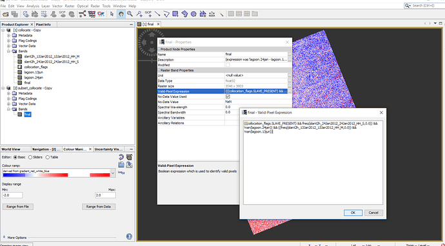Open the Graph Builder icon
Viewport: 445px width, 246px height.
tap(83, 14)
